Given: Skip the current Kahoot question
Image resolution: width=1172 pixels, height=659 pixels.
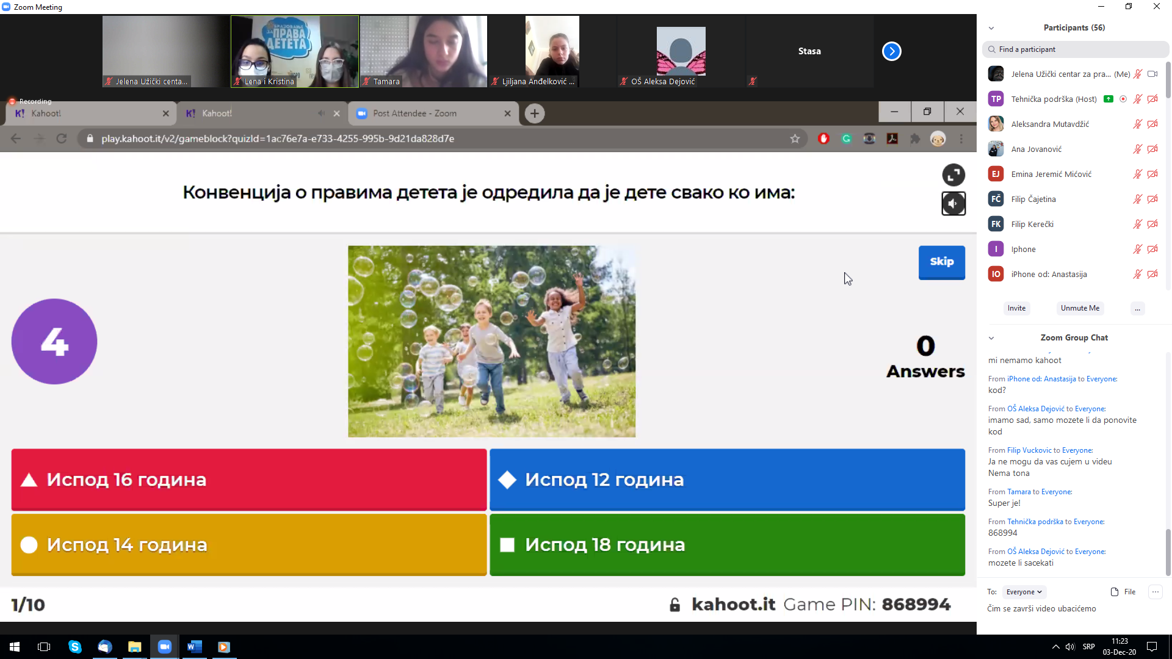Looking at the screenshot, I should [x=941, y=262].
